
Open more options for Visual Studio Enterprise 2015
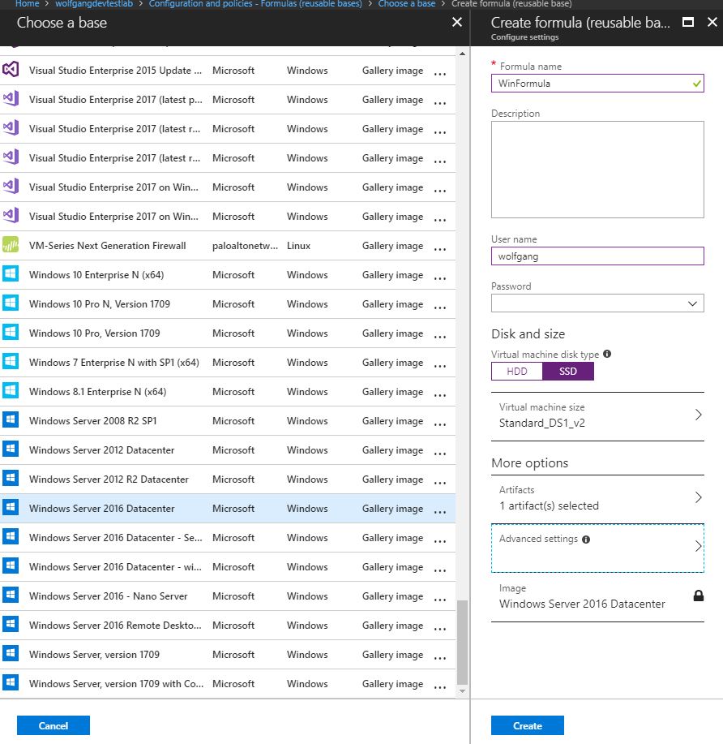(440, 74)
